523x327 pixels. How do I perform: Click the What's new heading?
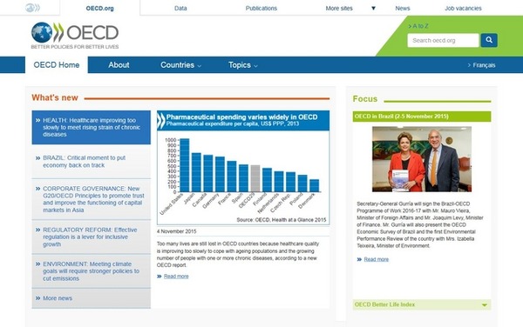tap(55, 97)
